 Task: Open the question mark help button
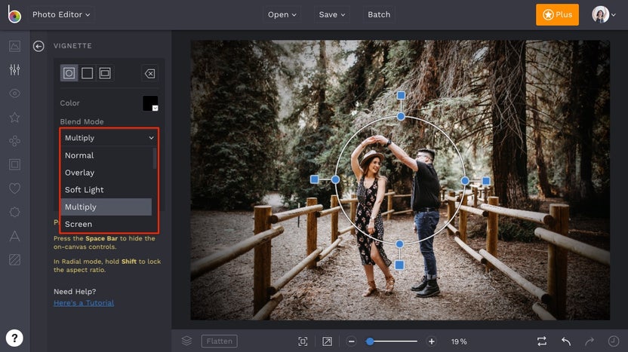tap(14, 338)
